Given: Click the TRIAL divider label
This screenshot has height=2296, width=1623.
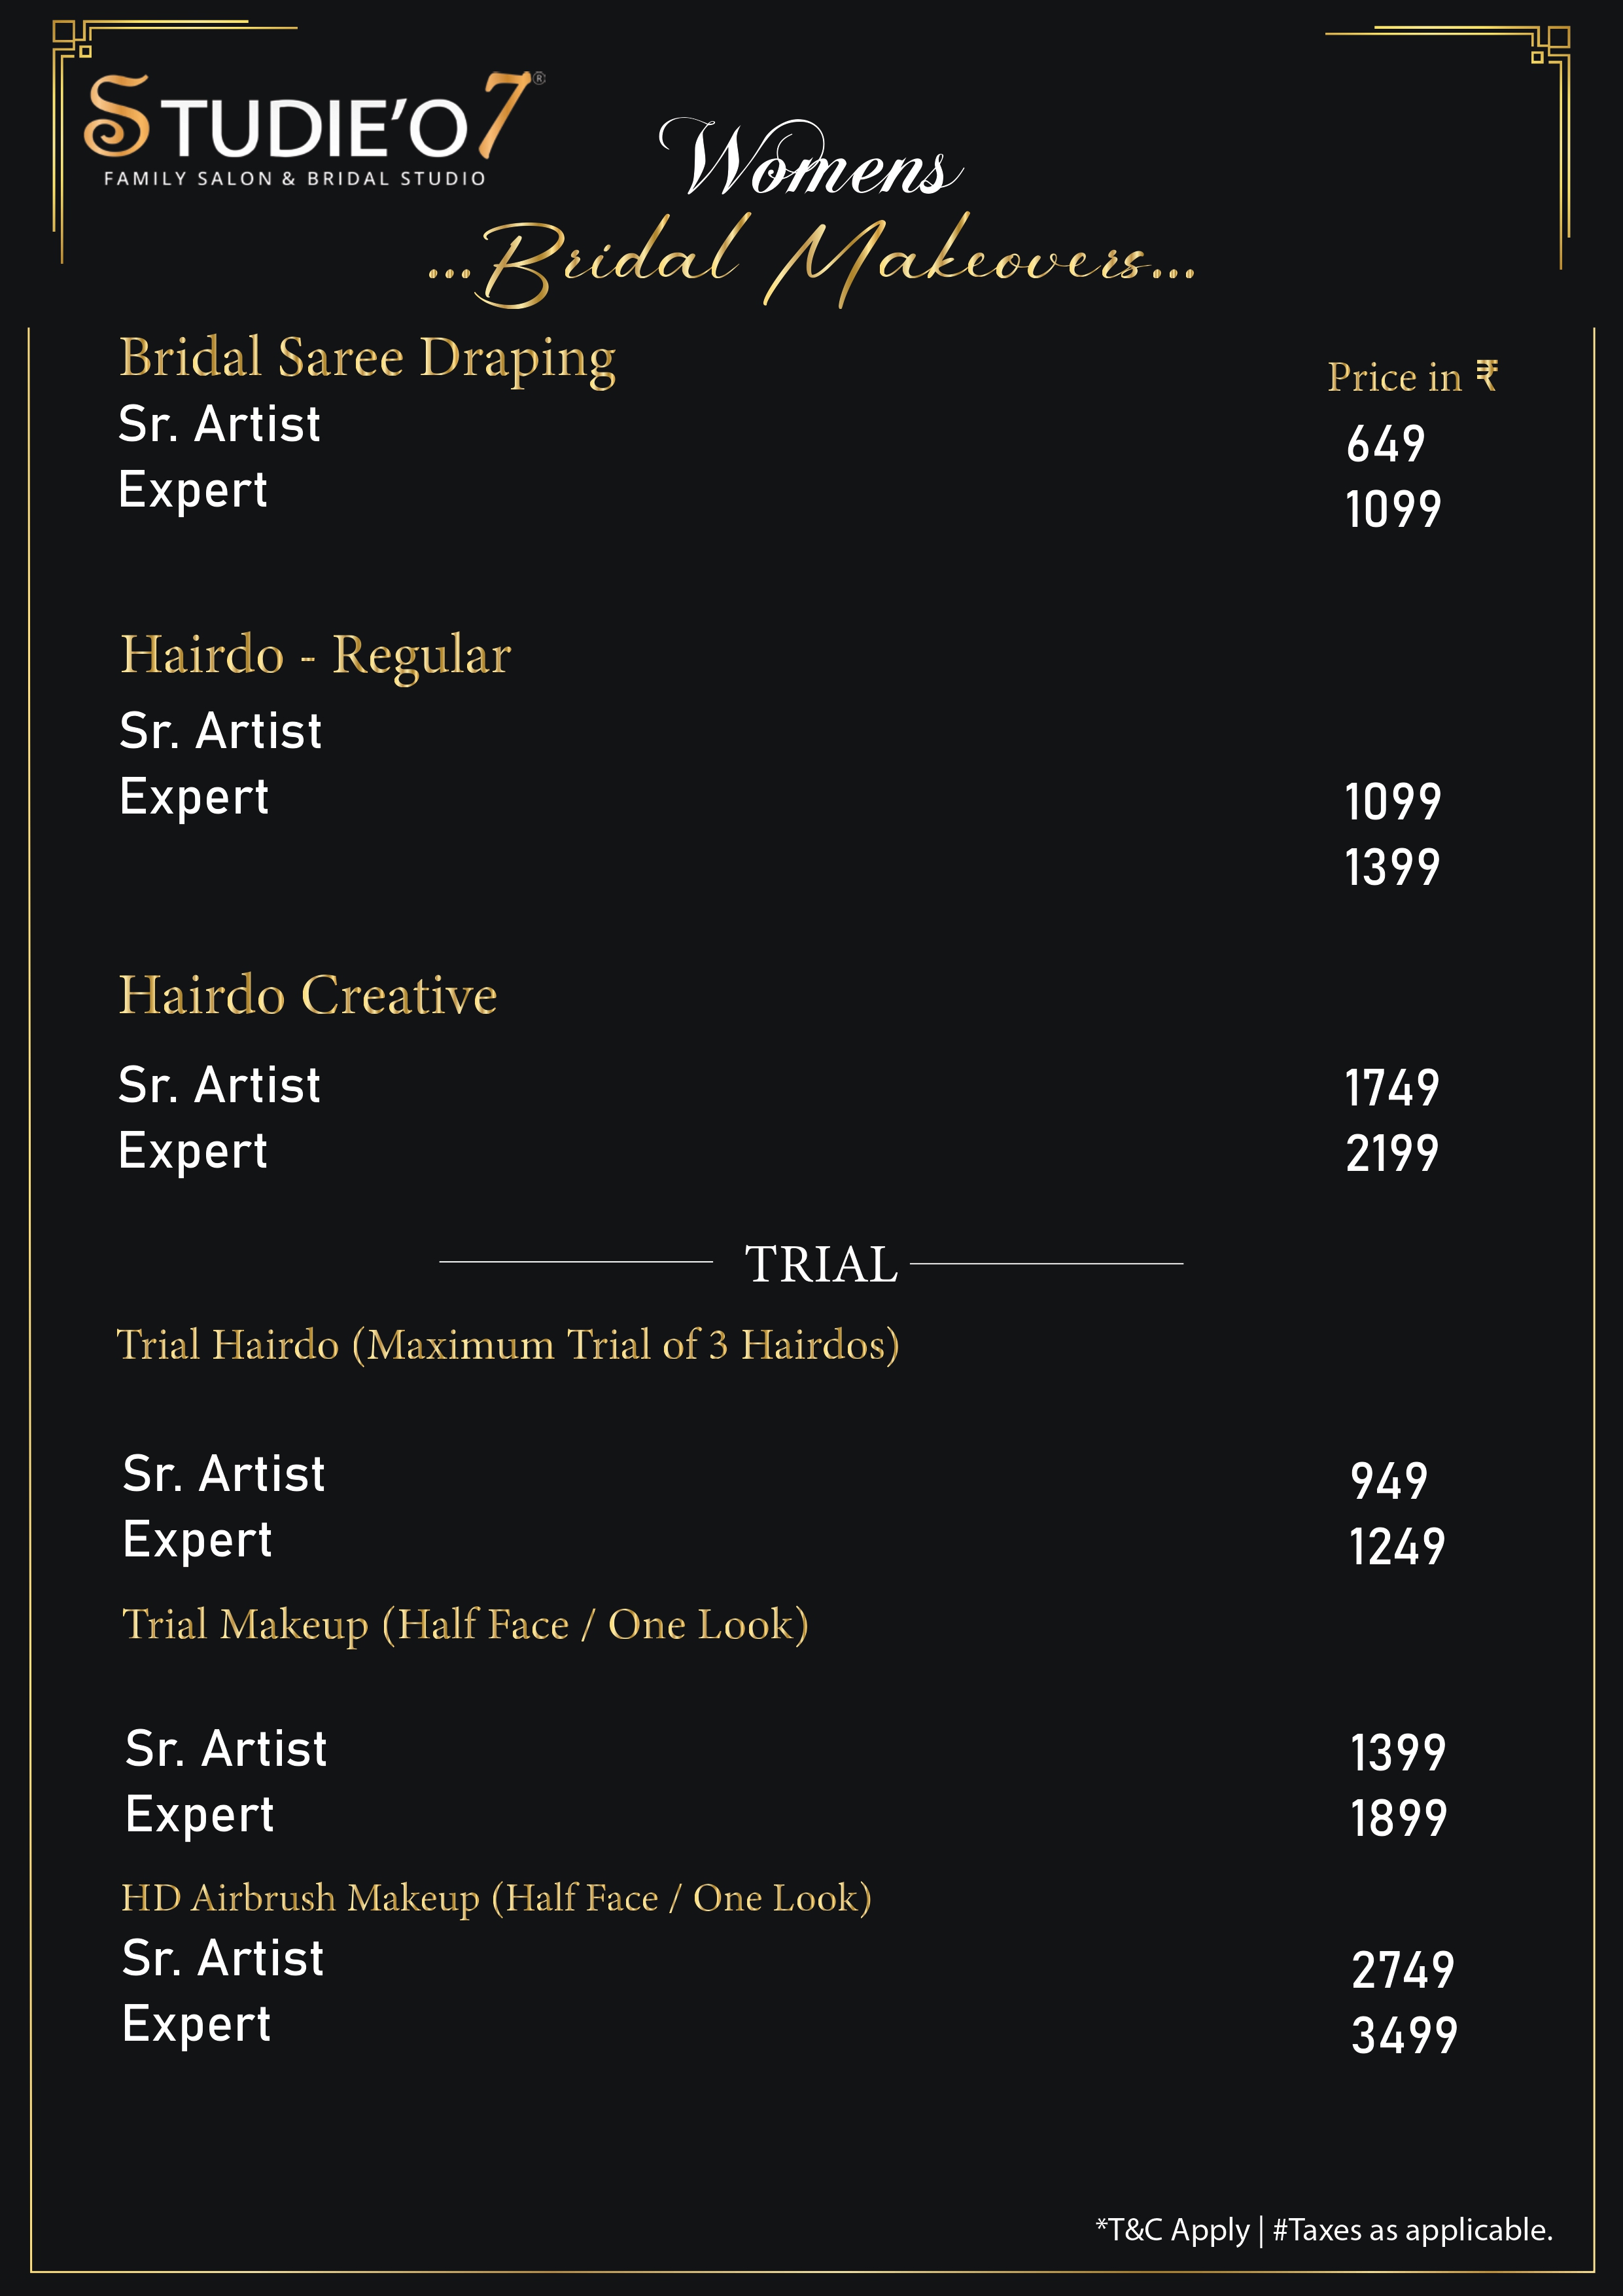Looking at the screenshot, I should [x=820, y=1264].
